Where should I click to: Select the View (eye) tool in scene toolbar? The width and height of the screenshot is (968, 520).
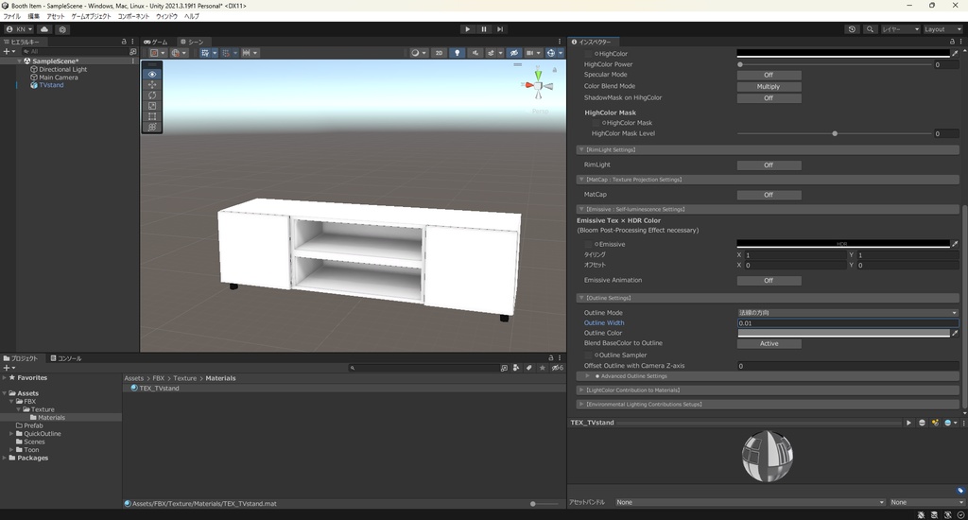pos(152,74)
